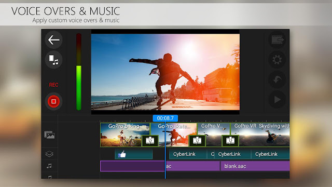This screenshot has width=332, height=187.
Task: Select the thumbs-up sticker overlay clip
Action: point(134,154)
